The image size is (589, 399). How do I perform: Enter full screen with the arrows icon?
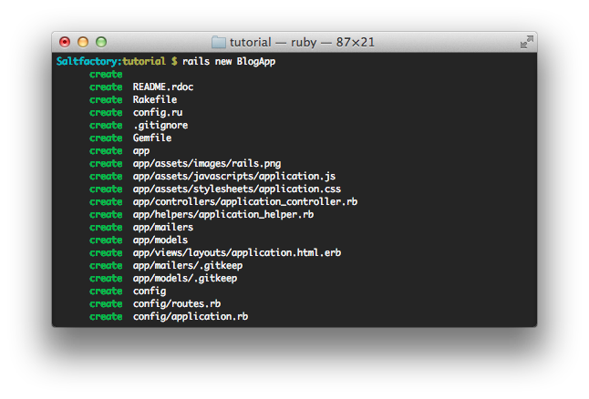pos(527,42)
